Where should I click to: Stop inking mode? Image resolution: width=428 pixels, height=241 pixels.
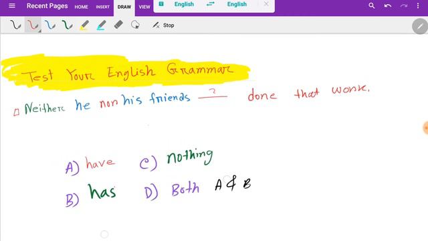click(x=163, y=25)
